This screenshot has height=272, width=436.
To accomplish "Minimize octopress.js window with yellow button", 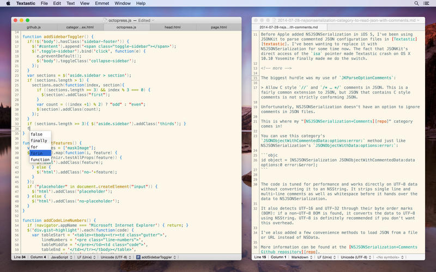I will [x=21, y=20].
